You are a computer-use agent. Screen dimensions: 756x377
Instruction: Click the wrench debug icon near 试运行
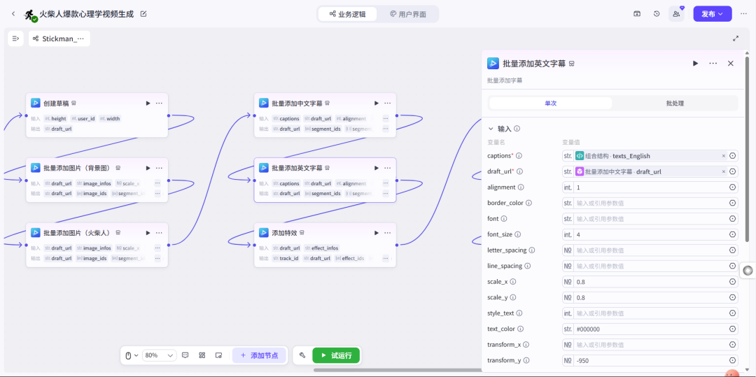[x=302, y=355]
